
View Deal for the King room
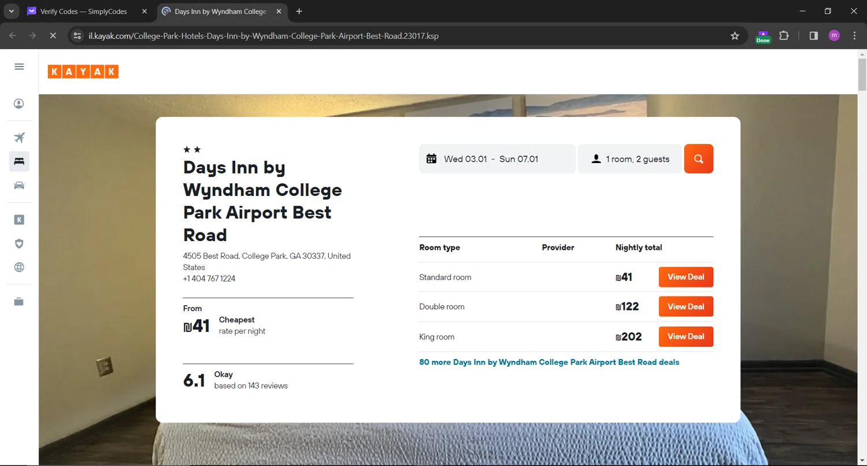point(686,336)
